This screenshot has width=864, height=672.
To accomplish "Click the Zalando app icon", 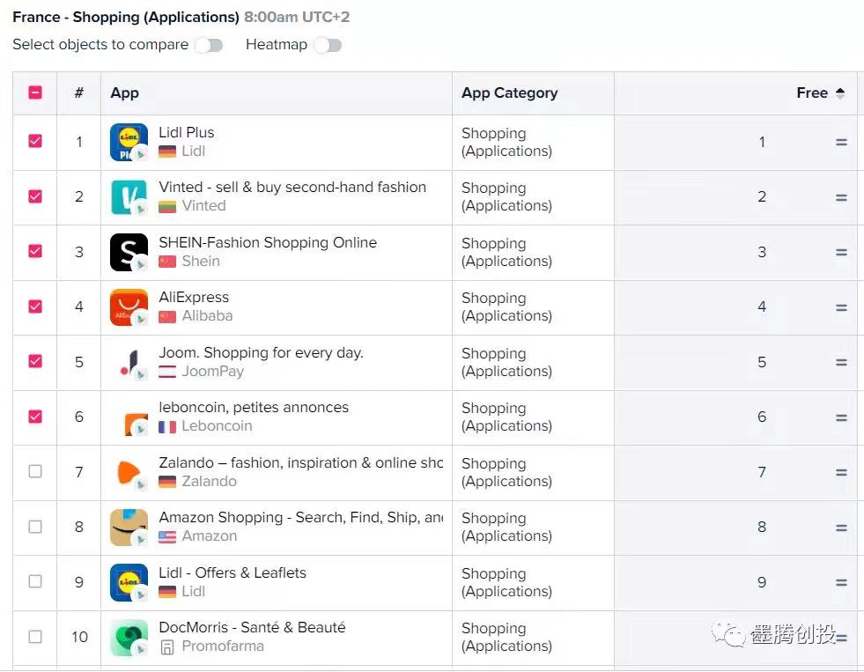I will tap(129, 473).
